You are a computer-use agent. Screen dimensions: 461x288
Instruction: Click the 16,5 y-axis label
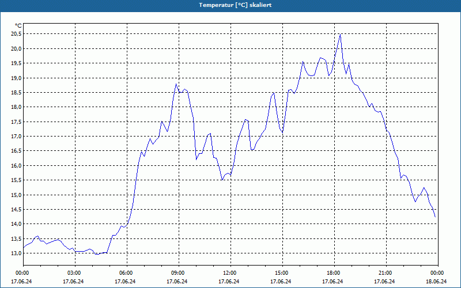point(17,151)
